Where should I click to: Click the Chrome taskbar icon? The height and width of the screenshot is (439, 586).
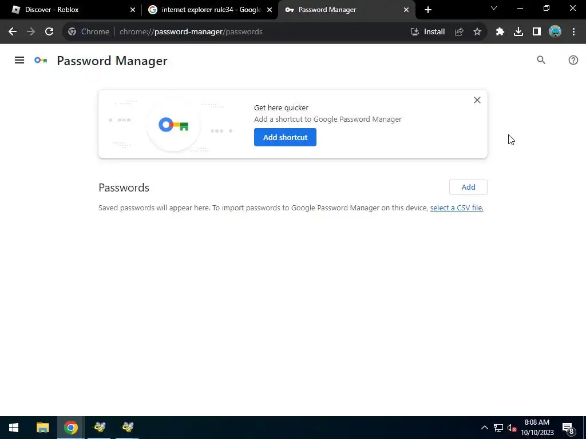(x=70, y=428)
